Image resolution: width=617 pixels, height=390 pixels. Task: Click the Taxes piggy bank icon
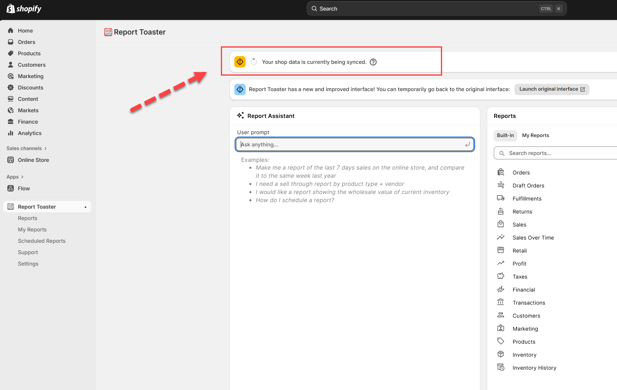501,277
